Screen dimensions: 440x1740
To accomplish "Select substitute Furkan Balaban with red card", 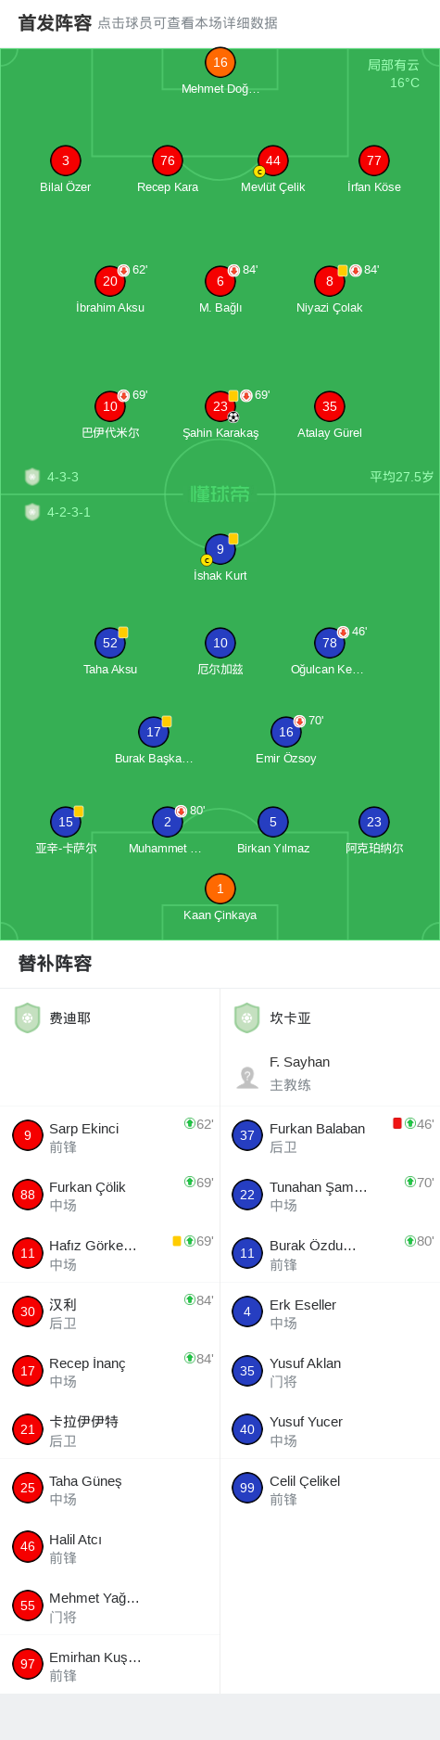I will [330, 1136].
